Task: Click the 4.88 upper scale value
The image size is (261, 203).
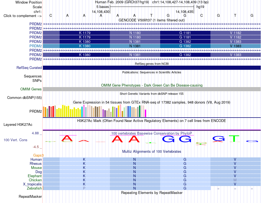Action: pos(35,133)
